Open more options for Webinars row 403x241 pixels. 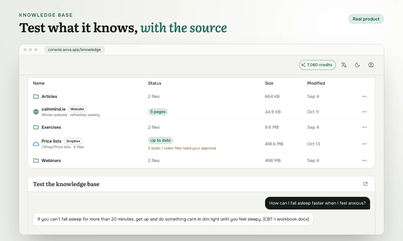coord(364,160)
